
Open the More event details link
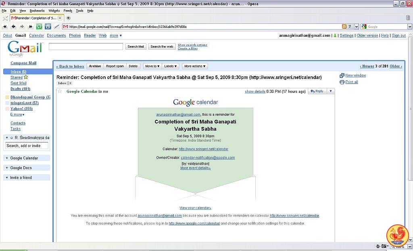coord(196,168)
